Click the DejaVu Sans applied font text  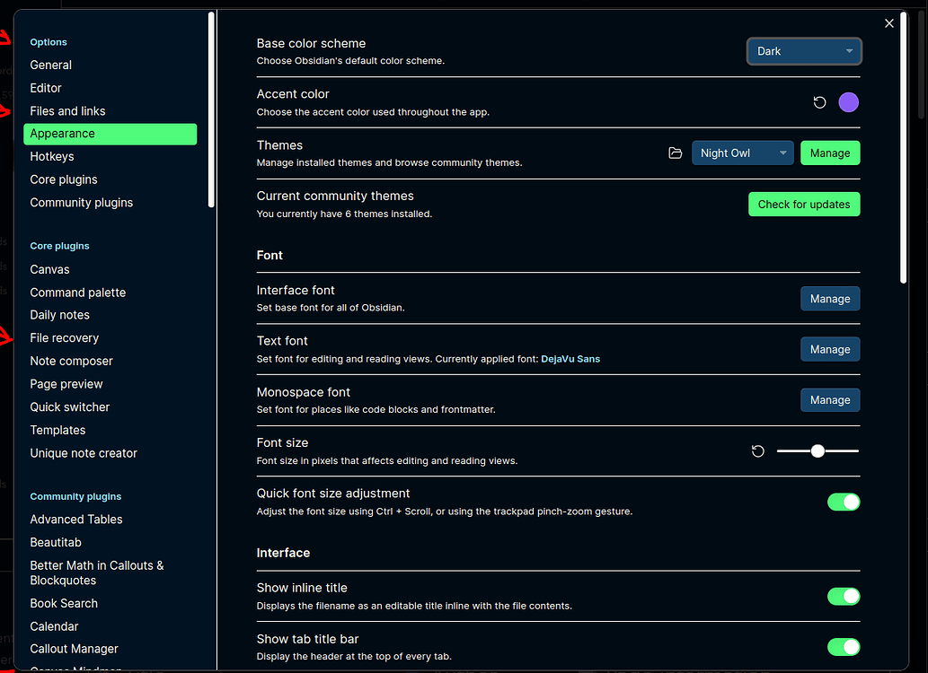coord(570,359)
